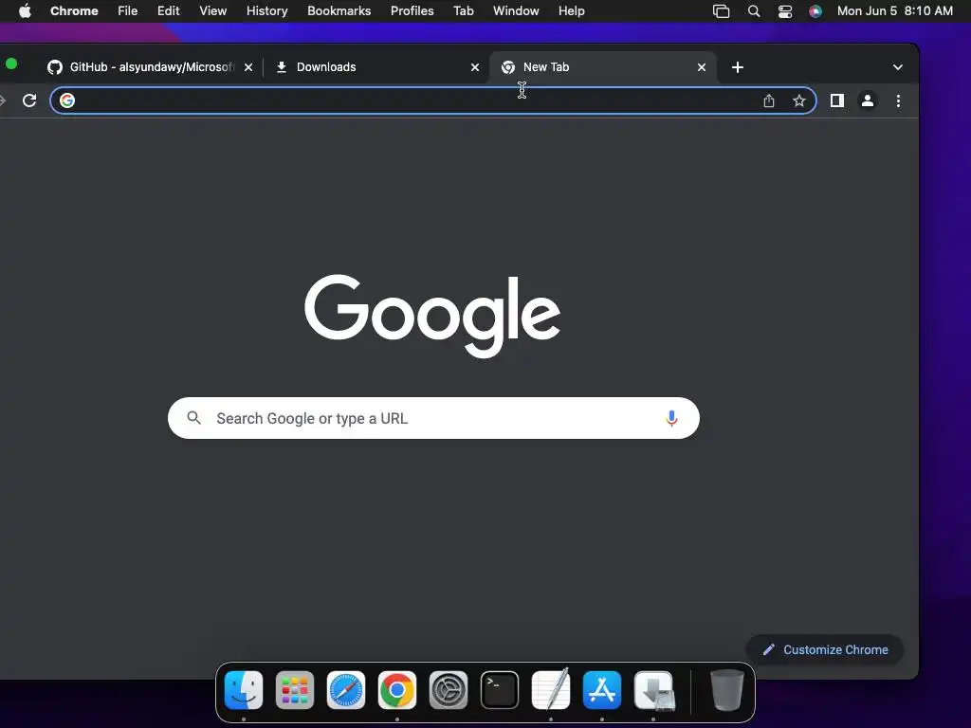971x728 pixels.
Task: Click the date and time in menu bar
Action: click(895, 11)
